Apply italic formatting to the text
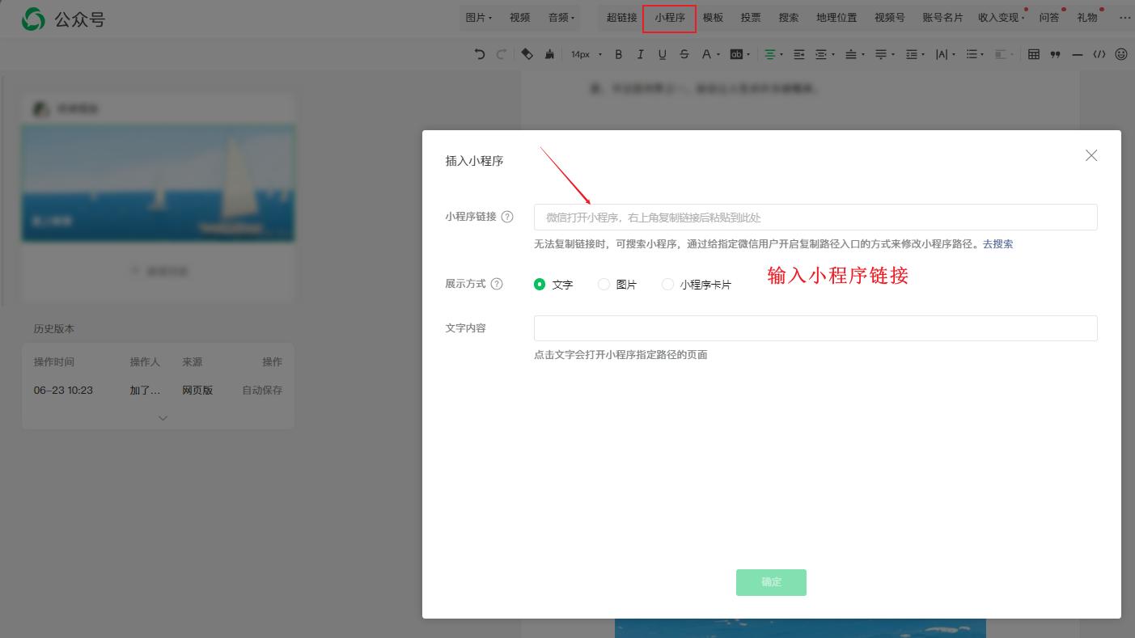Viewport: 1135px width, 638px height. pos(640,54)
